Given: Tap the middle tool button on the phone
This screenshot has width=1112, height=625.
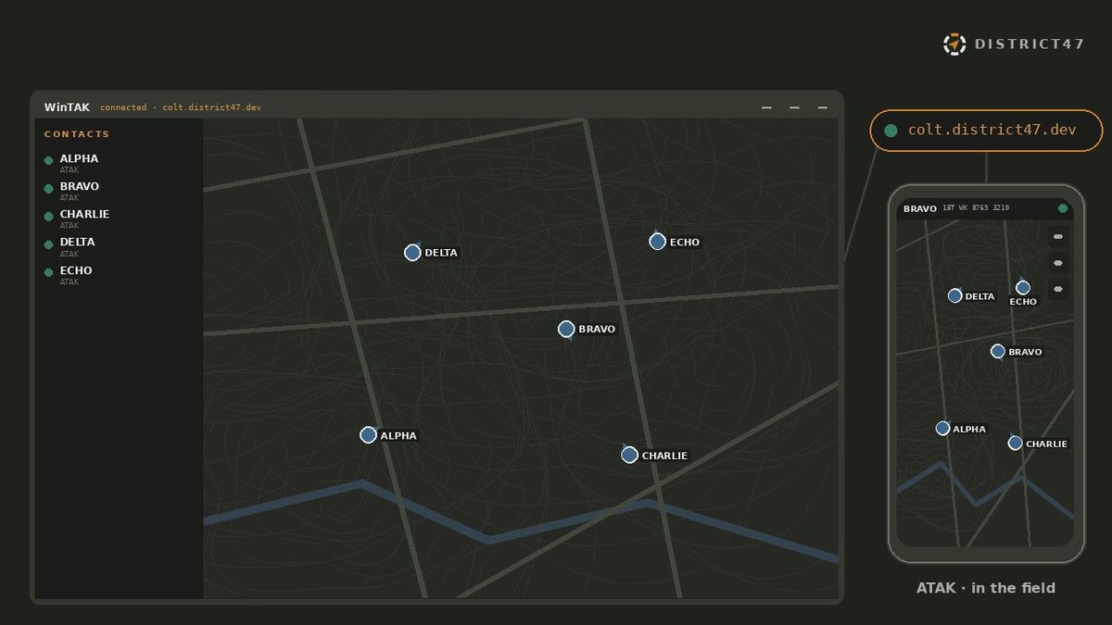Looking at the screenshot, I should [1058, 263].
